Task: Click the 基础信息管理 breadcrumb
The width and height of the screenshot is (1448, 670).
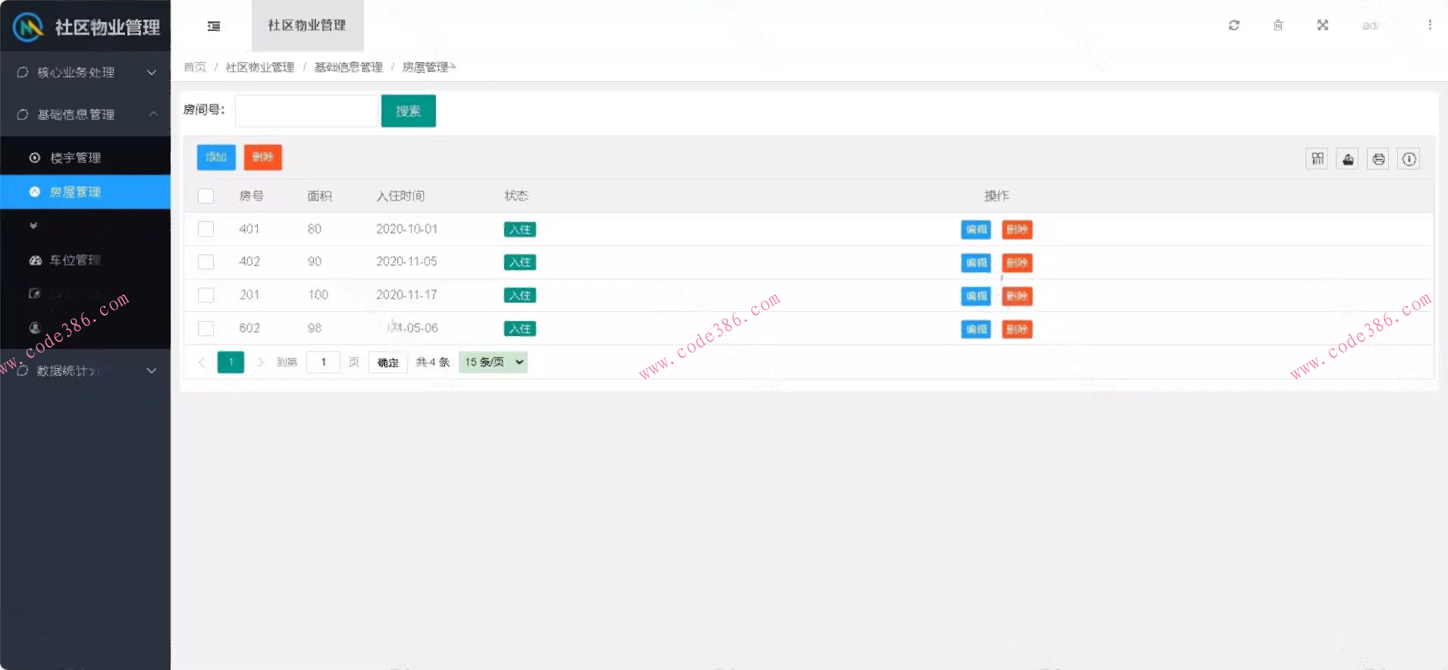Action: pos(349,67)
